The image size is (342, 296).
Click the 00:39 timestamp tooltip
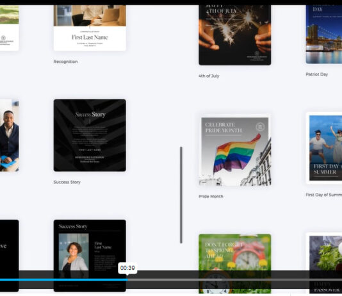point(127,268)
